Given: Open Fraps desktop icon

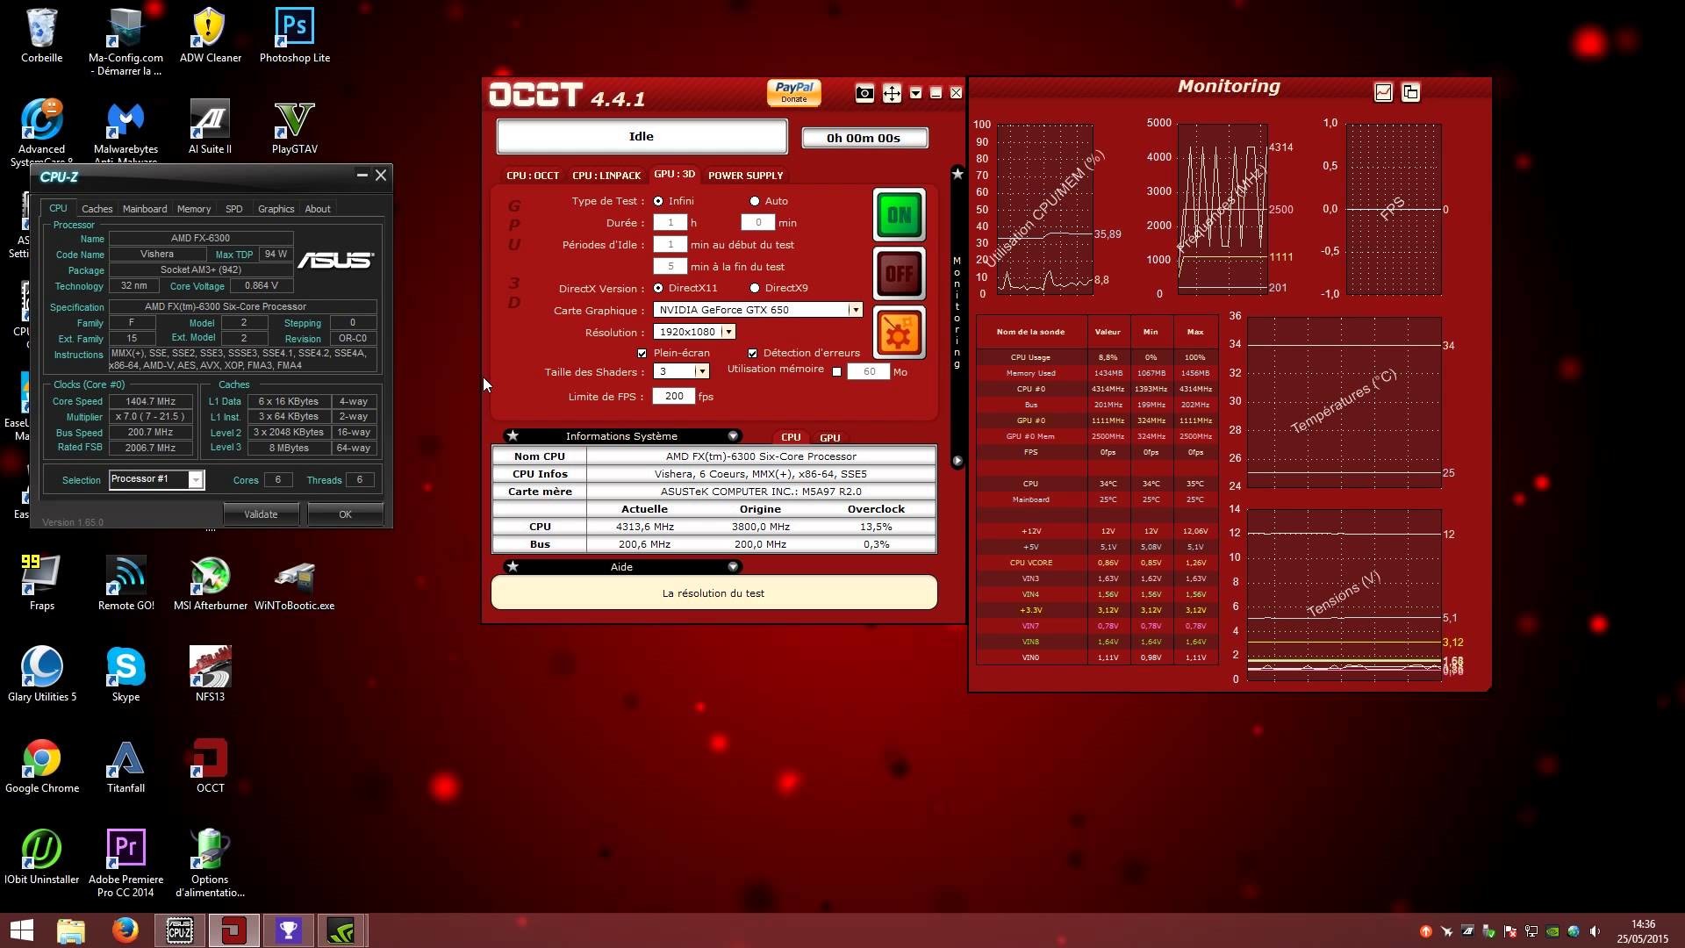Looking at the screenshot, I should [42, 583].
